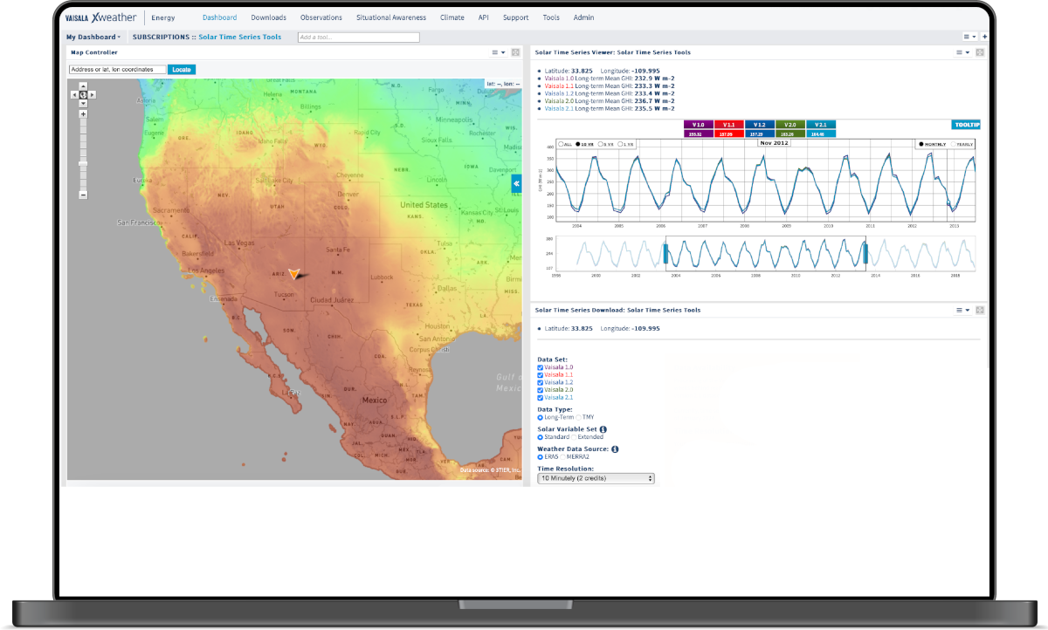Maximize the Map Controller panel
Viewport: 1048px width, 630px height.
point(517,52)
